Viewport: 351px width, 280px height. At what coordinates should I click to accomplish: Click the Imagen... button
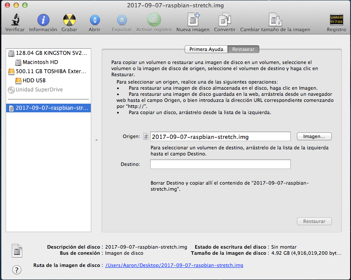314,136
